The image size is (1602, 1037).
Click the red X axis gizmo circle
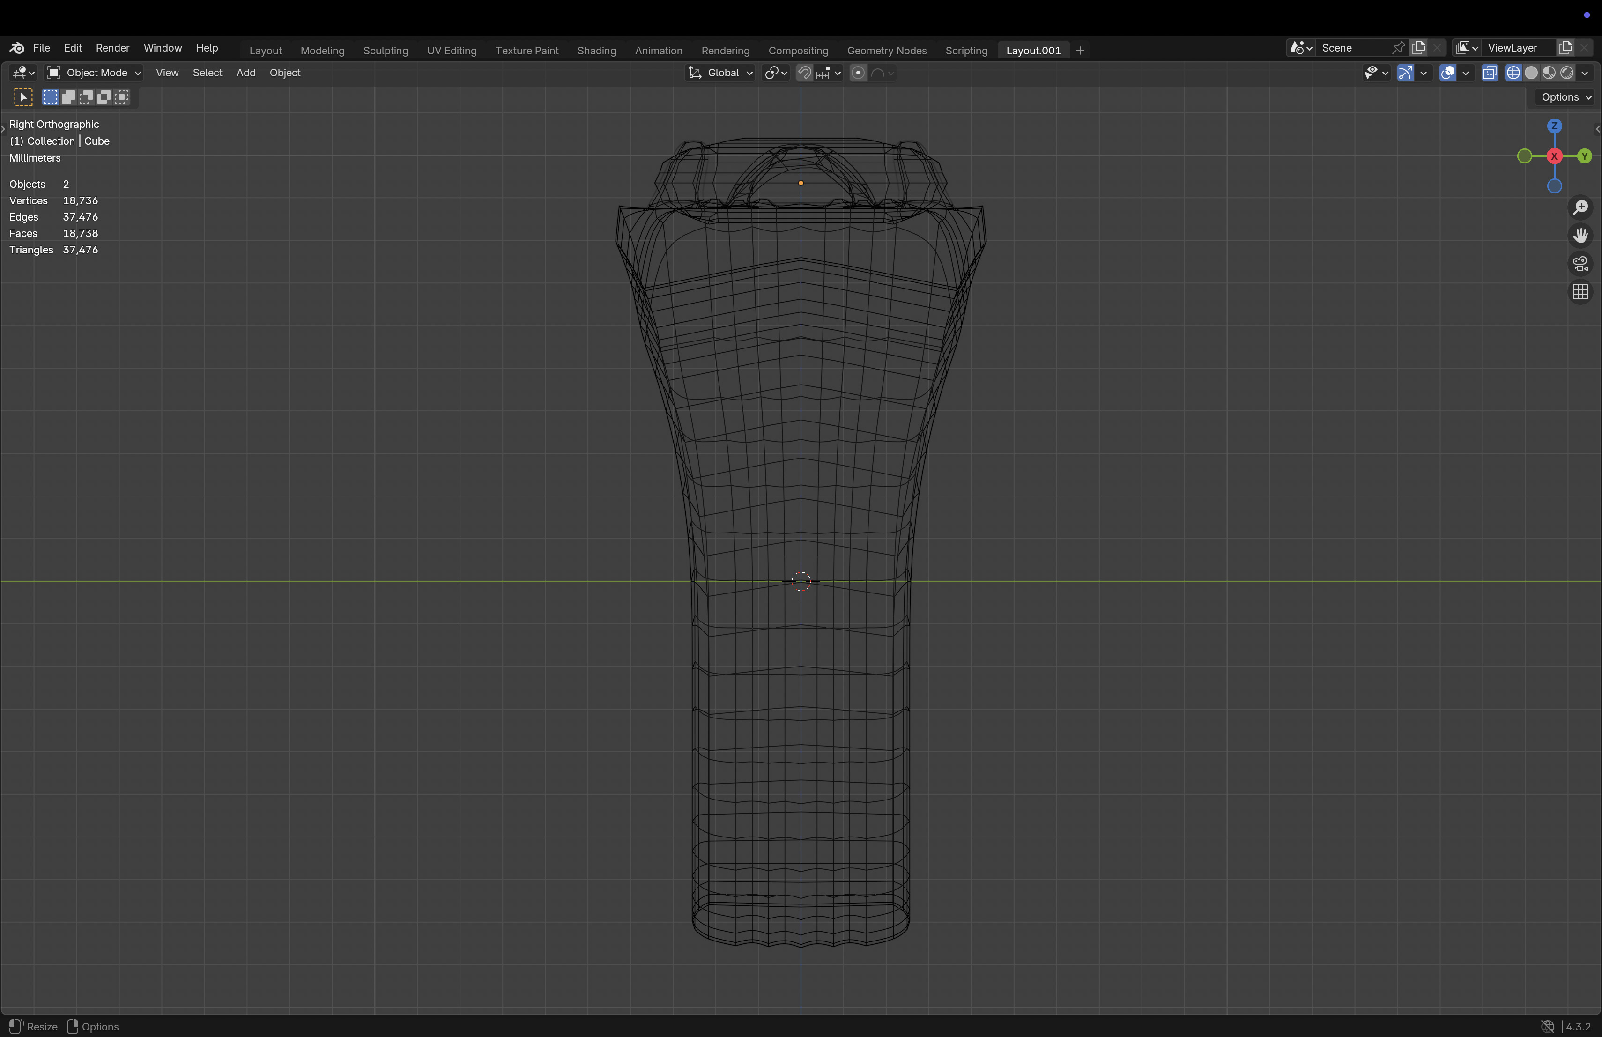[x=1554, y=156]
